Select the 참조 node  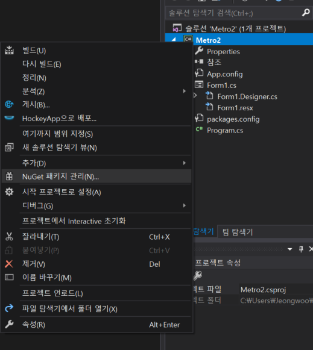click(214, 62)
